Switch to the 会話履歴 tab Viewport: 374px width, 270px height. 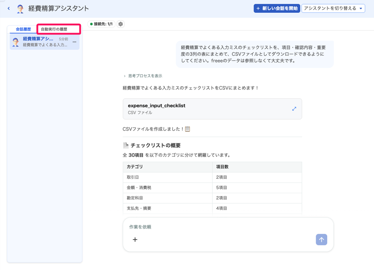[23, 29]
